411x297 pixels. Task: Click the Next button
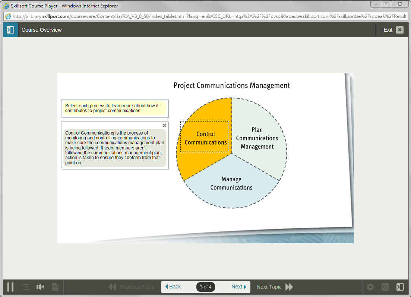click(x=239, y=287)
